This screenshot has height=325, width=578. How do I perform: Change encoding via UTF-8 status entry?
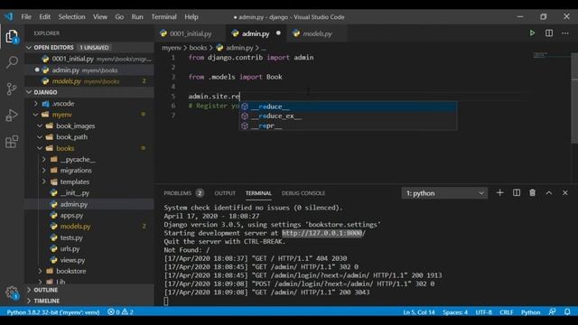click(484, 312)
